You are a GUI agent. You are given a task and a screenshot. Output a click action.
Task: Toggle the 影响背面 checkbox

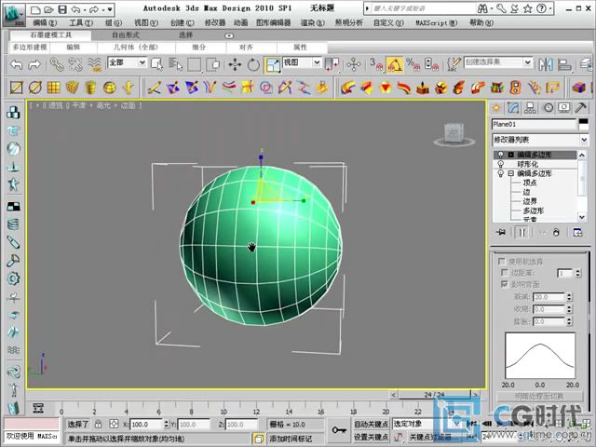click(x=503, y=283)
